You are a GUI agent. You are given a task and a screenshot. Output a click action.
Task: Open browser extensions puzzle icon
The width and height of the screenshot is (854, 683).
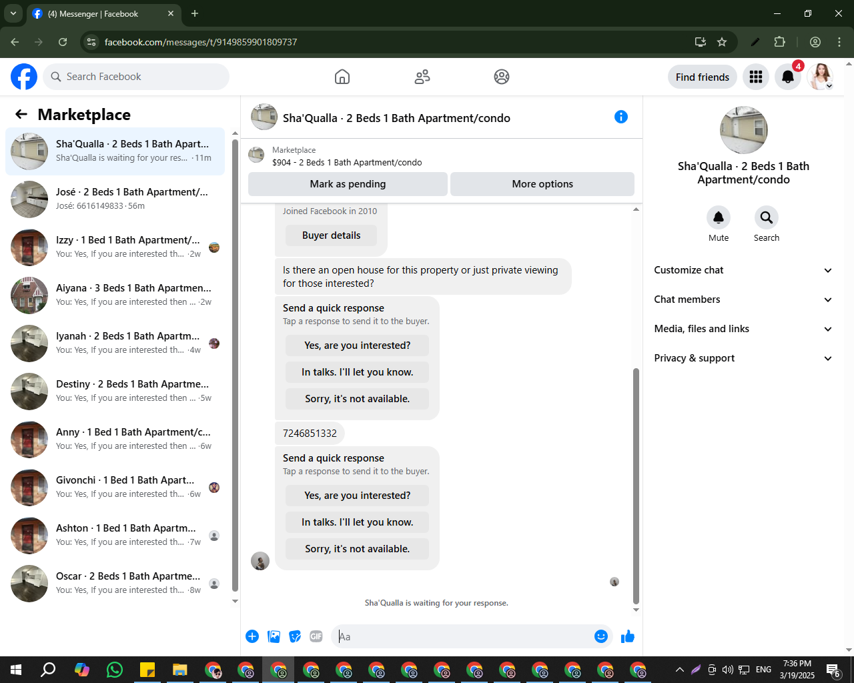780,42
